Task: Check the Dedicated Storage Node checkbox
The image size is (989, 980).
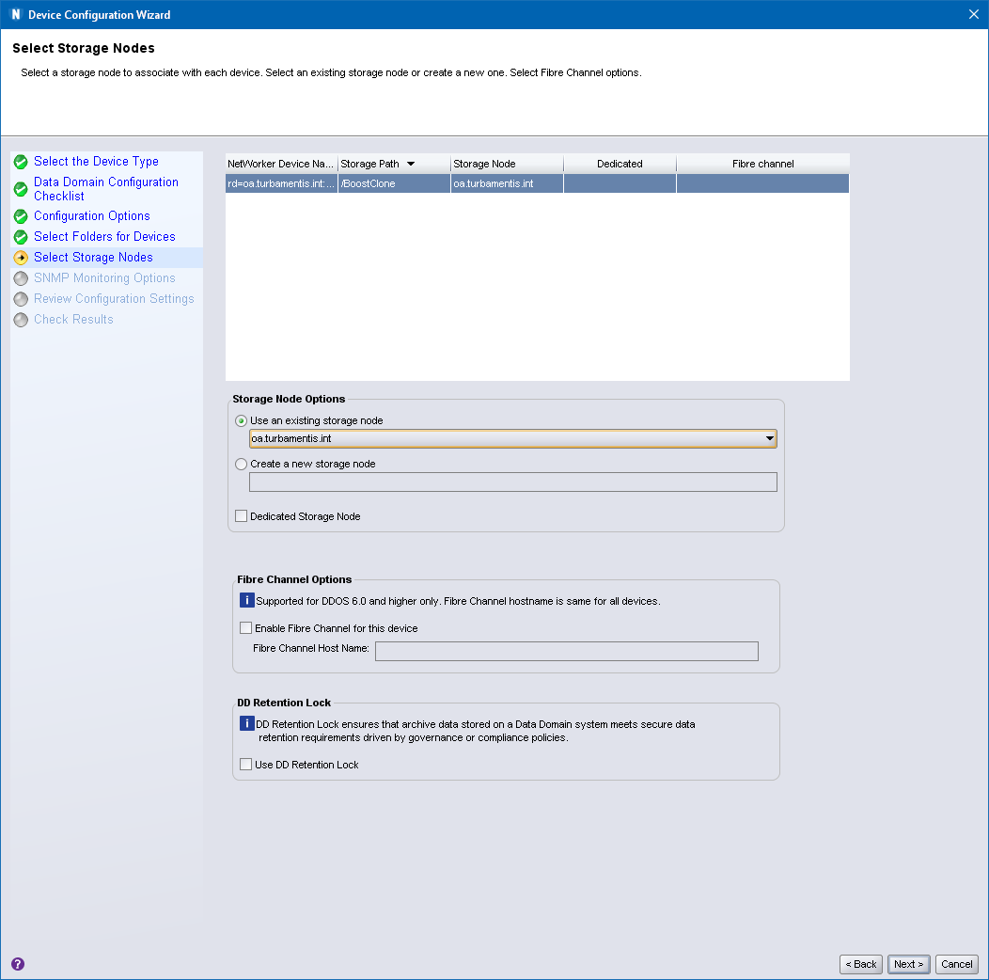Action: [x=242, y=515]
